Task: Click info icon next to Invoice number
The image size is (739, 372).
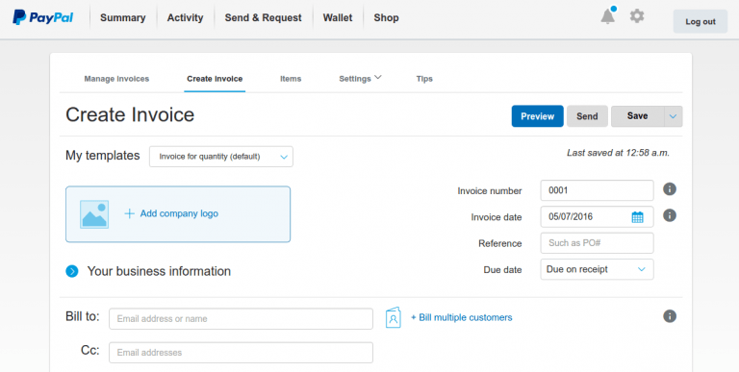Action: click(x=670, y=189)
